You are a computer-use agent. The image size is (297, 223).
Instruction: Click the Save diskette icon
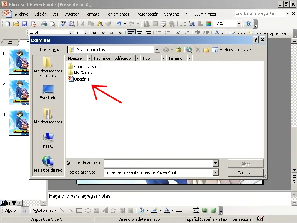click(x=25, y=24)
